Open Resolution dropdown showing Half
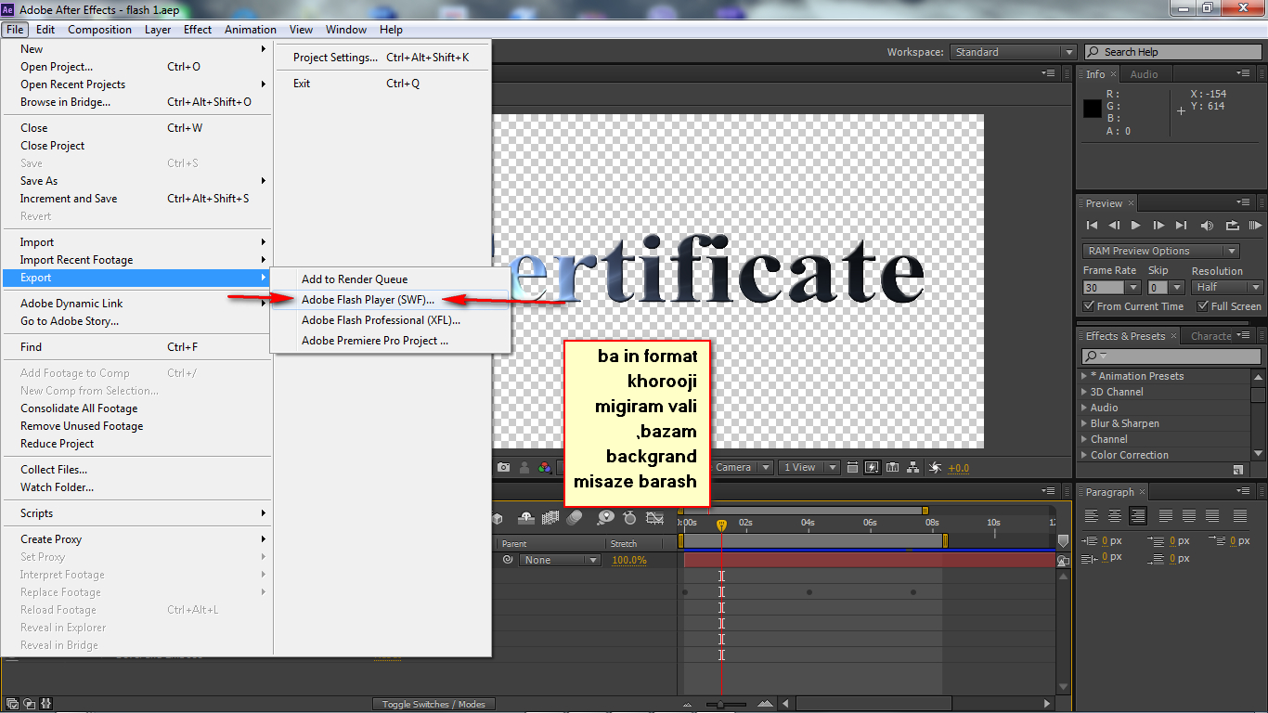The image size is (1268, 713). tap(1227, 288)
